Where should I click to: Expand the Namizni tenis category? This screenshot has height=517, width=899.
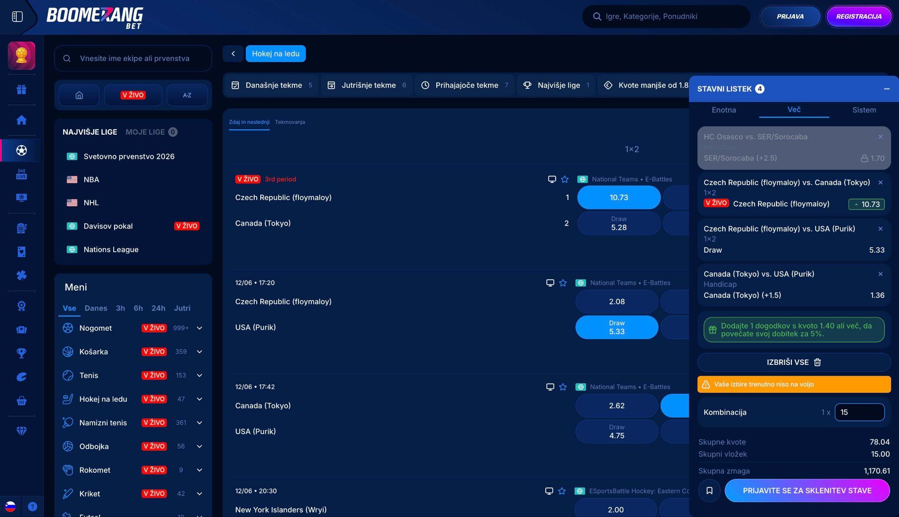tap(199, 423)
